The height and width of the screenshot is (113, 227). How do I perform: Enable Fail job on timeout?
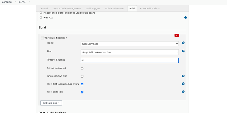[x=82, y=68]
